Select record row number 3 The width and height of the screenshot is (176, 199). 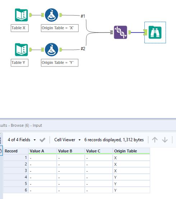pyautogui.click(x=16, y=170)
